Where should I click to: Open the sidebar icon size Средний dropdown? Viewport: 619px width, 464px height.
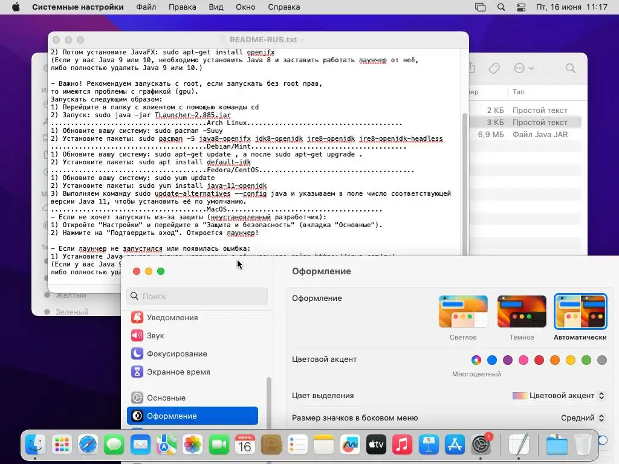point(583,418)
